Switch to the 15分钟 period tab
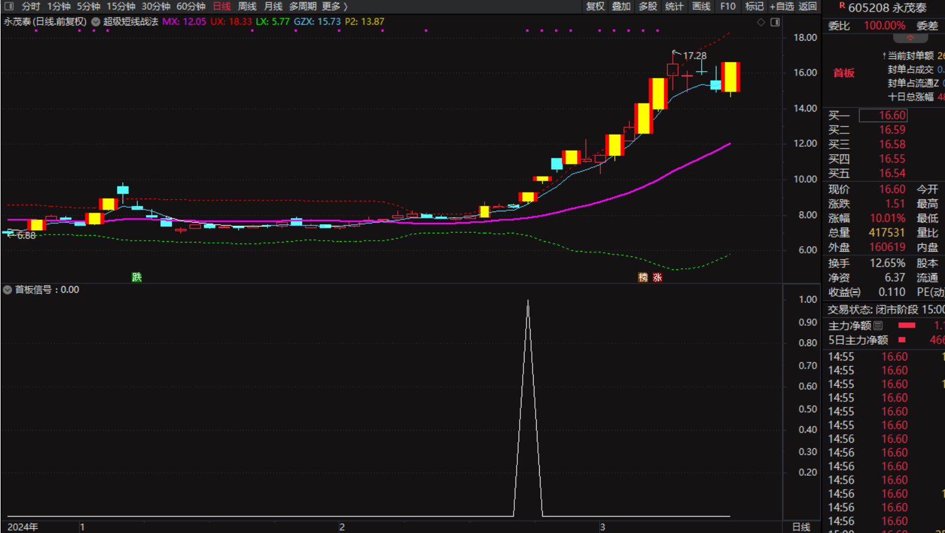The image size is (945, 533). 121,6
